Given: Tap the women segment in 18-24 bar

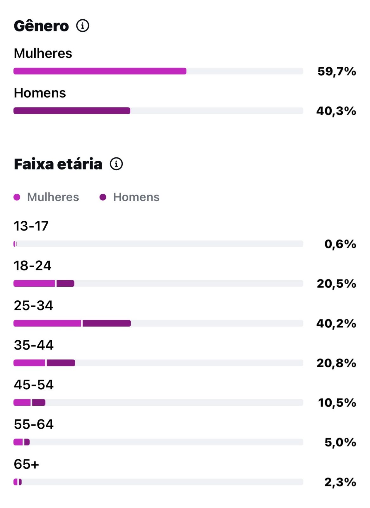Looking at the screenshot, I should point(34,284).
